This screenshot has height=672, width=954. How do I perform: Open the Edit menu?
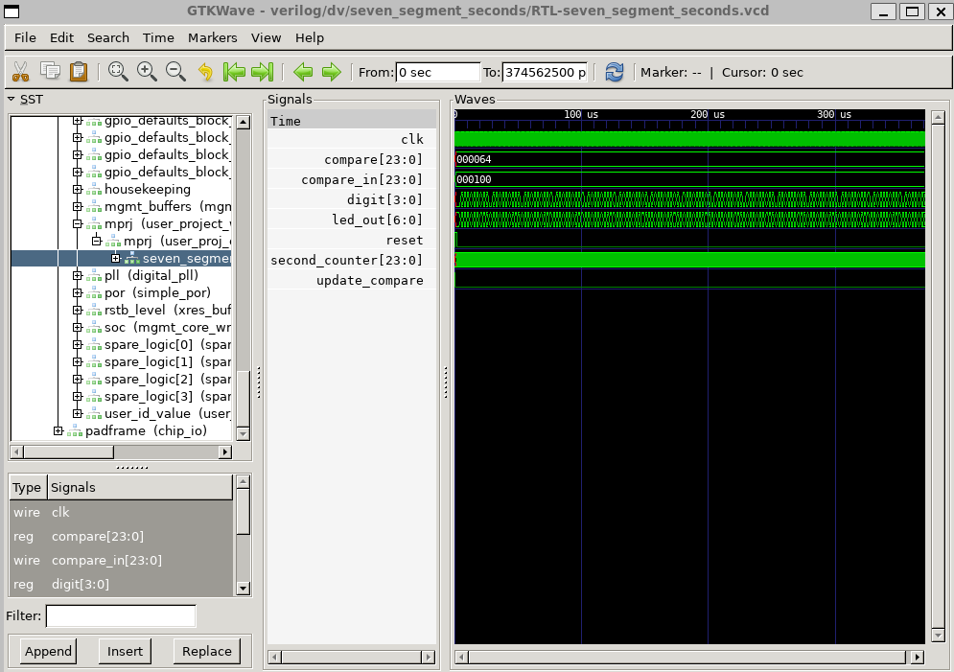[61, 37]
